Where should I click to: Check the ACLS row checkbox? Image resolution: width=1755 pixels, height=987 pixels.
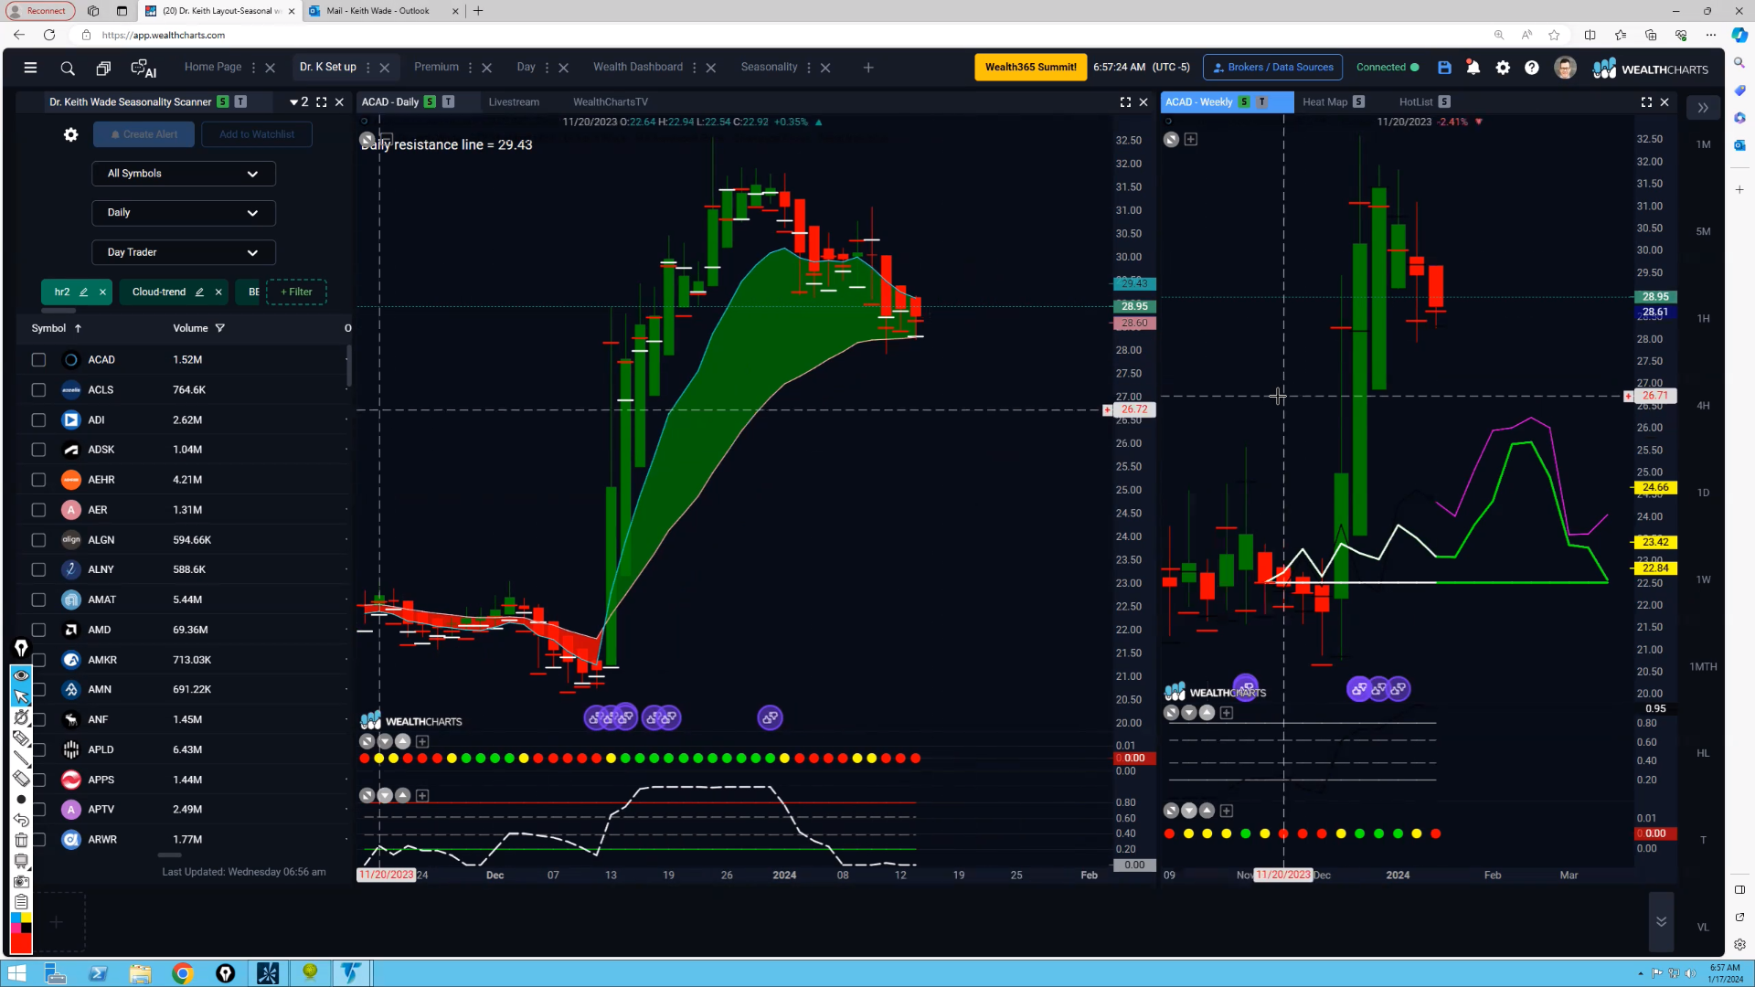click(x=38, y=390)
